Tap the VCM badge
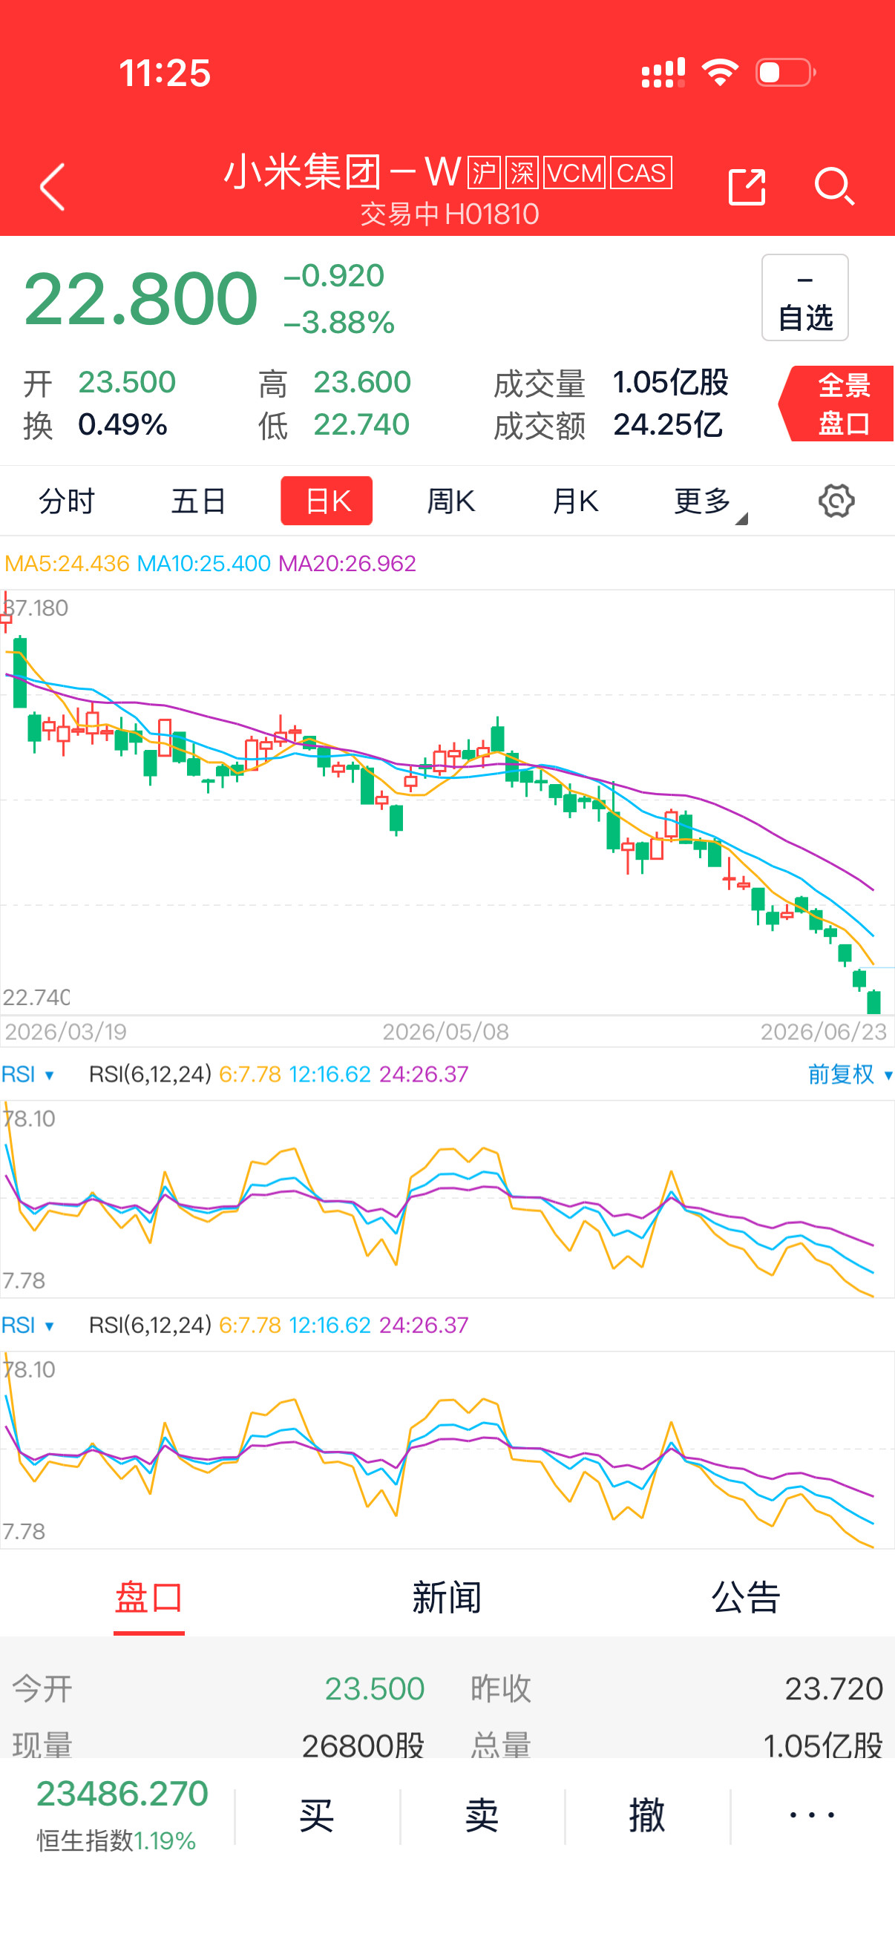Screen dimensions: 895x1945 pyautogui.click(x=574, y=173)
